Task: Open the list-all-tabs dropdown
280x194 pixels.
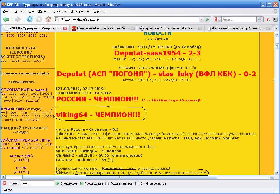Action: click(276, 28)
